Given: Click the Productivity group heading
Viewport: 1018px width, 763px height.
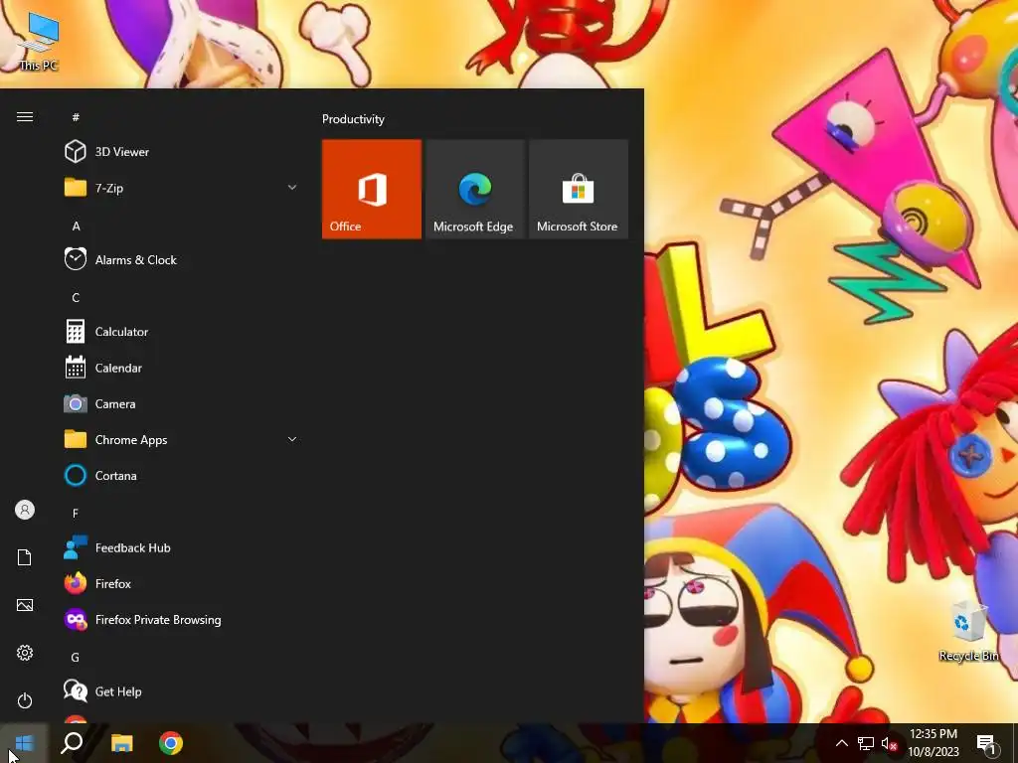Looking at the screenshot, I should tap(353, 119).
